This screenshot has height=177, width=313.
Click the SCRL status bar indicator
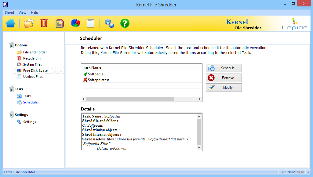click(x=301, y=172)
